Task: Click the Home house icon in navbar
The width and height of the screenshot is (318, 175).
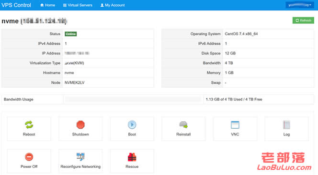Action: pyautogui.click(x=42, y=5)
